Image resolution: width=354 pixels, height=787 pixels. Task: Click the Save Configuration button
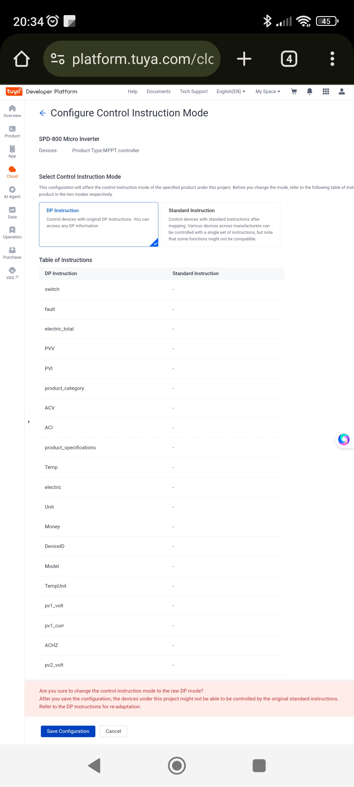(68, 731)
